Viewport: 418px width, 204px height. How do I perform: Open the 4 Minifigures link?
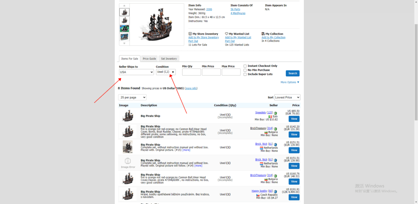[x=238, y=13]
